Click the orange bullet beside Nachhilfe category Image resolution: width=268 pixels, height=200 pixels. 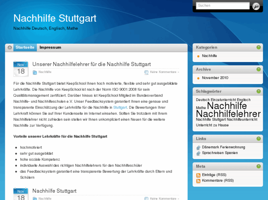pos(198,57)
